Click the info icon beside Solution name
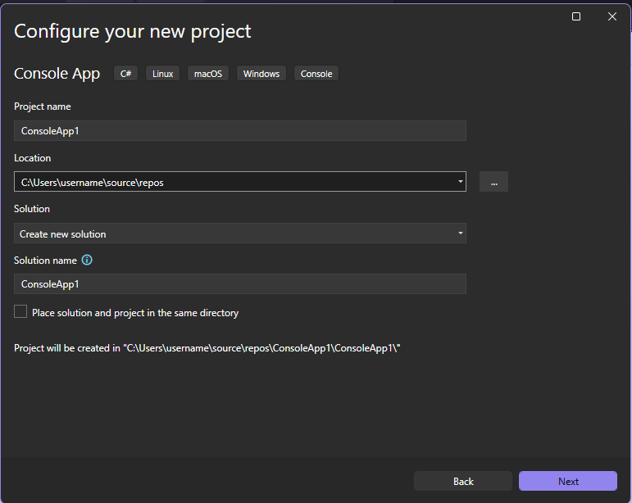 [87, 261]
